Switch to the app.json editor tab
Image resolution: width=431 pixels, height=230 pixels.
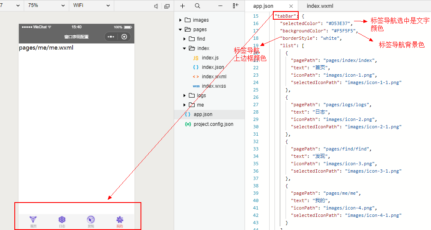pyautogui.click(x=263, y=6)
